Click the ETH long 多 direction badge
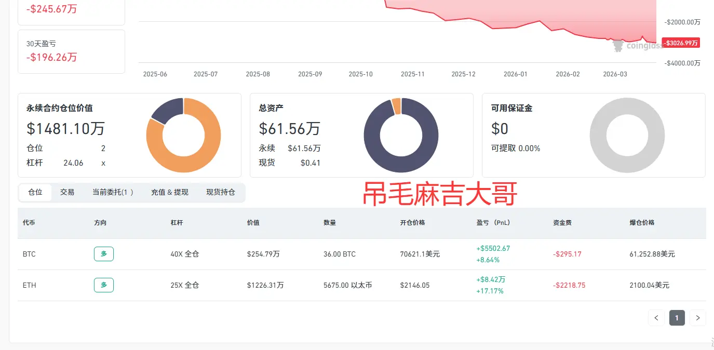The image size is (714, 350). click(x=104, y=285)
